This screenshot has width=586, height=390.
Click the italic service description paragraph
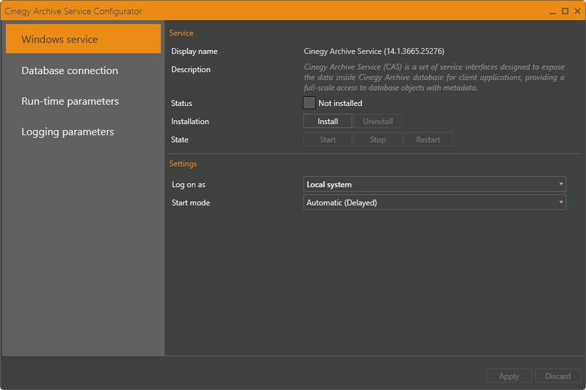pyautogui.click(x=434, y=77)
